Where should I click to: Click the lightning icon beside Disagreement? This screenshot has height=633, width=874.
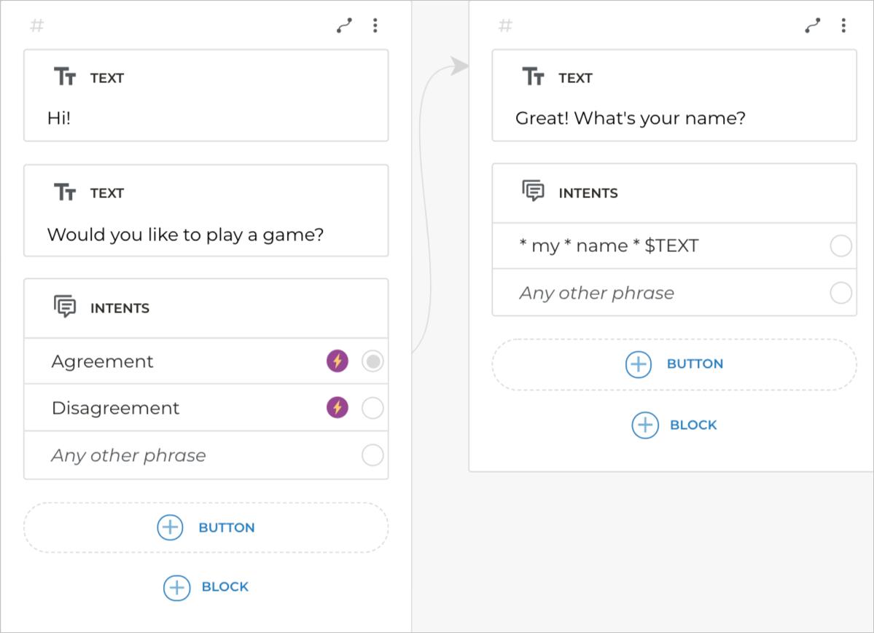(337, 408)
